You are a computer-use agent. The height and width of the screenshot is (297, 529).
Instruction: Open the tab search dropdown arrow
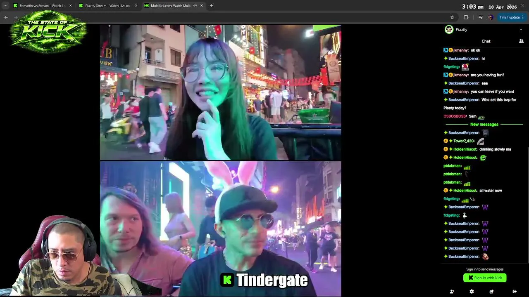[5, 6]
